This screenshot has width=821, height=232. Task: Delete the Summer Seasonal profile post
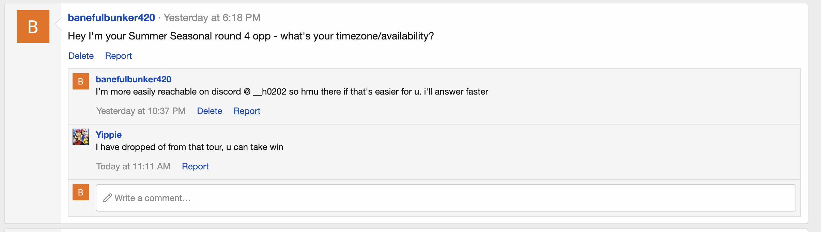81,56
